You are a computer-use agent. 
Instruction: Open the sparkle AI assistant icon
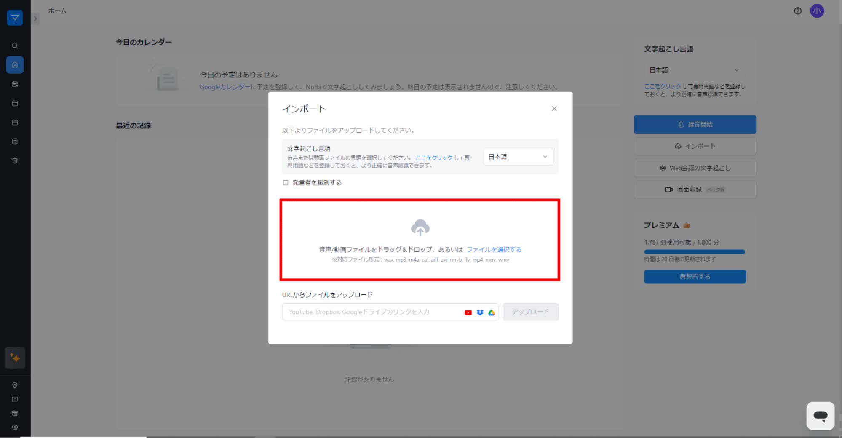15,358
